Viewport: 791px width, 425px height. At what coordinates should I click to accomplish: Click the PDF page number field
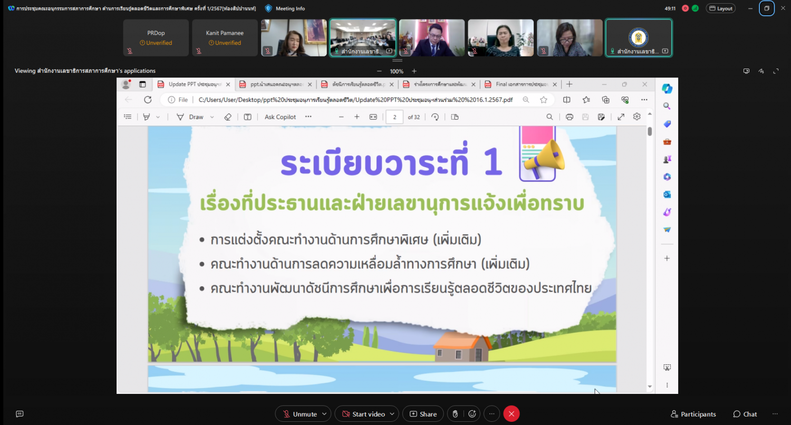[x=394, y=117]
